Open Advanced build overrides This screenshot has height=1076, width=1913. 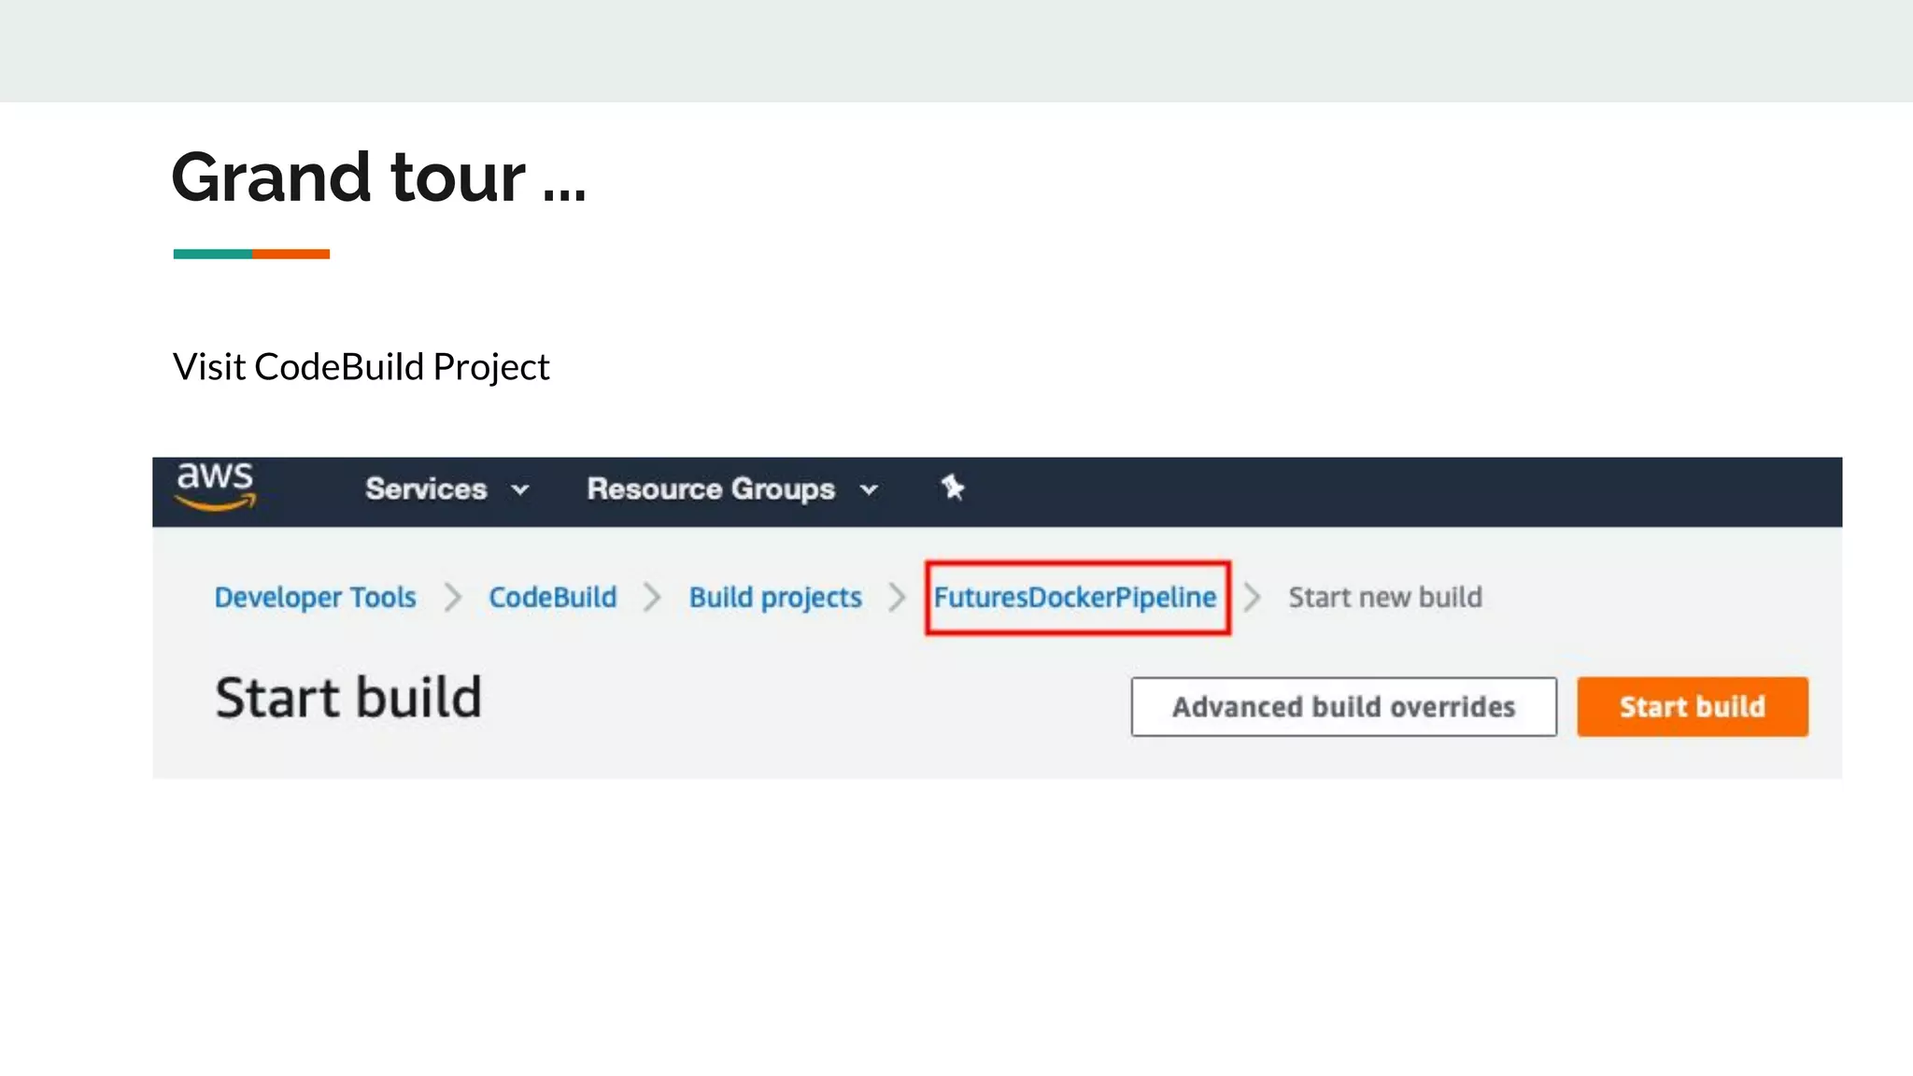pyautogui.click(x=1343, y=707)
